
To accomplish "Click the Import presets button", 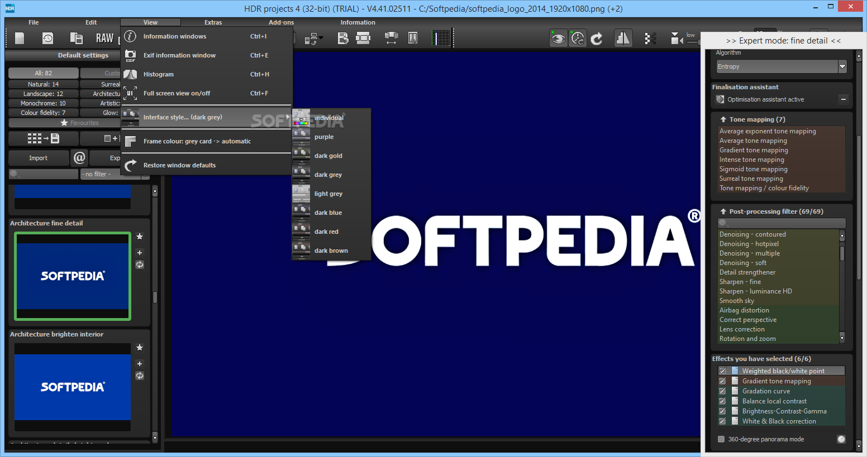I will (39, 158).
